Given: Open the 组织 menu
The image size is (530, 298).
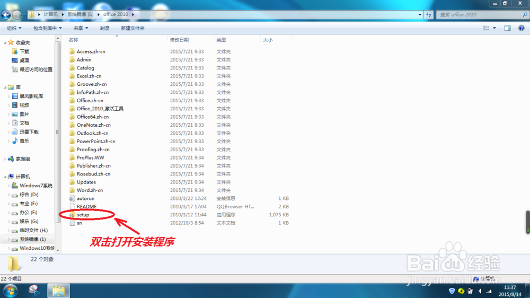Looking at the screenshot, I should 14,28.
